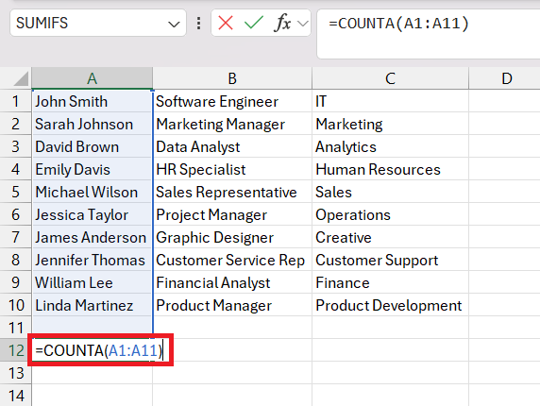The image size is (540, 406).
Task: Select row 11 header
Action: 15,328
